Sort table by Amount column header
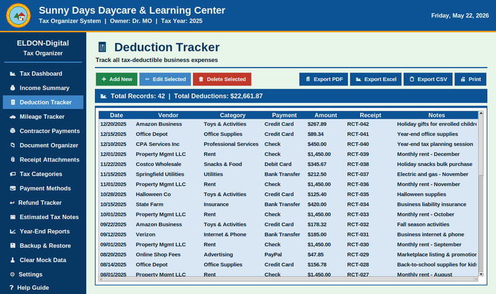Image resolution: width=496 pixels, height=294 pixels. tap(325, 115)
